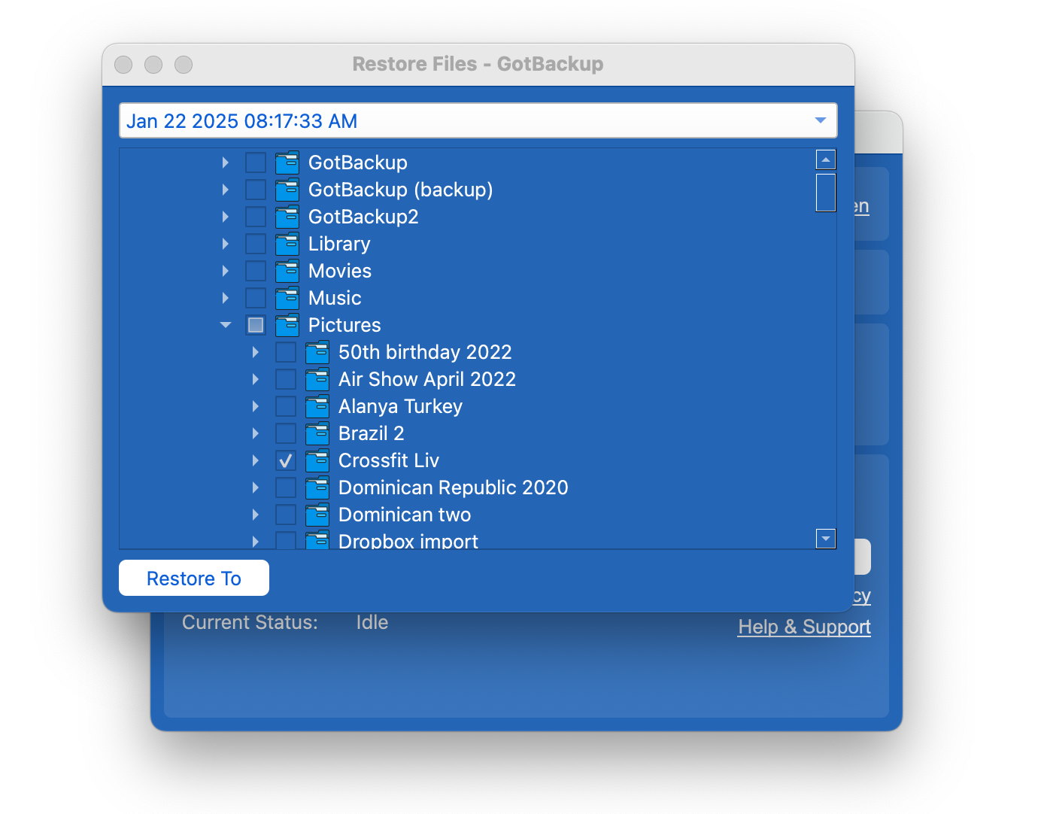
Task: Expand the GotBackup2 folder
Action: [225, 217]
